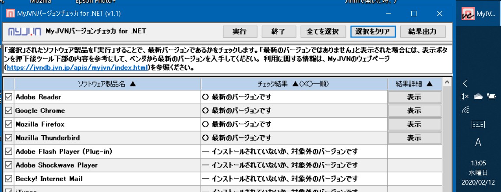Click the muted volume tray icon

coord(464,96)
